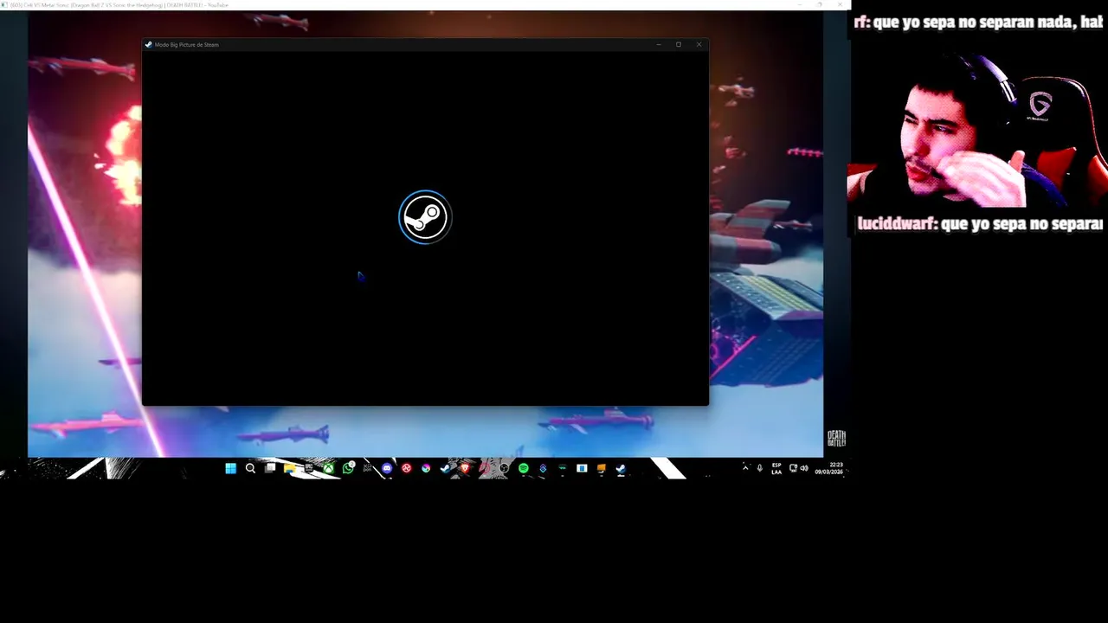Open the last Steam icon in taskbar
Screen dimensions: 1108x623
621,468
